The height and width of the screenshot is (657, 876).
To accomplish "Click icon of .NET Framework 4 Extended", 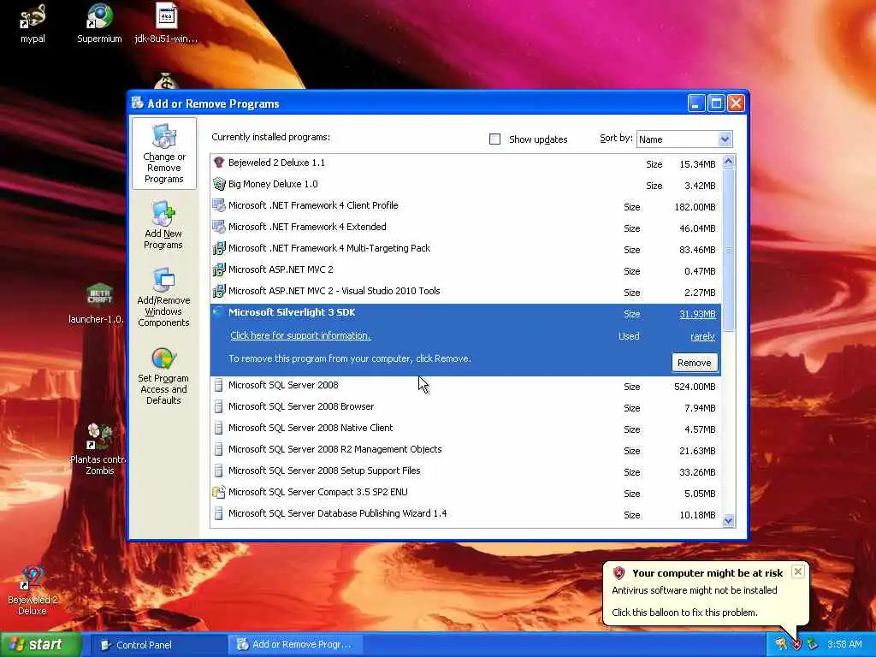I will pyautogui.click(x=219, y=227).
